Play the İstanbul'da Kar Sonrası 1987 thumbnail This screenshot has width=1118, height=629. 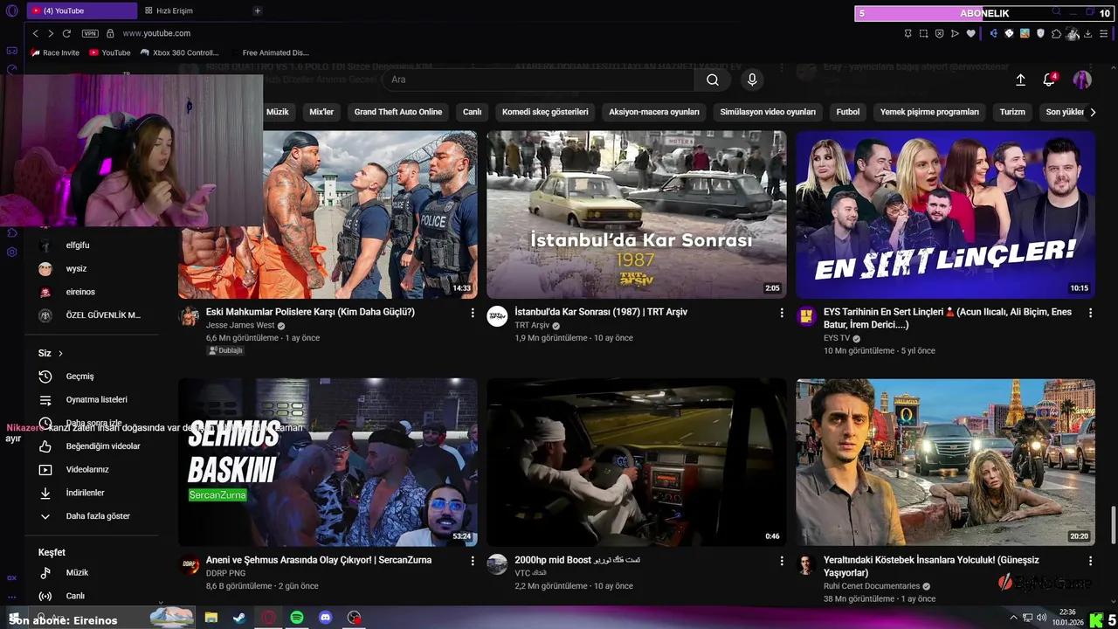(x=637, y=215)
